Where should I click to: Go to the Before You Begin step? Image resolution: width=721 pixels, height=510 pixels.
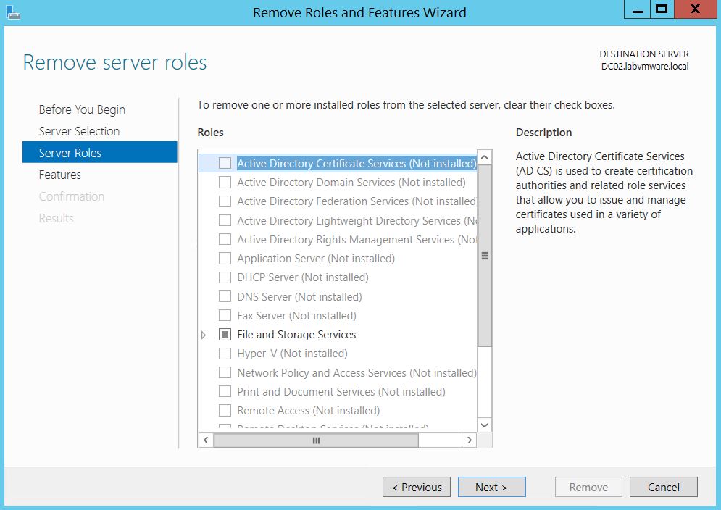click(82, 109)
